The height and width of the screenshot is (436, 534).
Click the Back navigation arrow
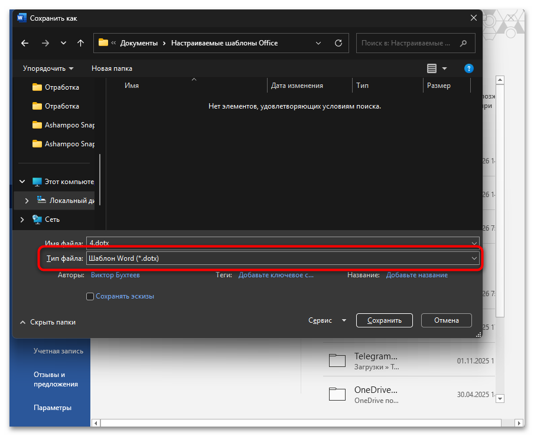pyautogui.click(x=24, y=43)
